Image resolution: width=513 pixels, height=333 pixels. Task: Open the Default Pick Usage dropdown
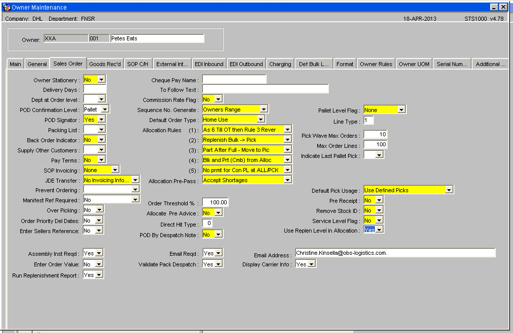[449, 190]
